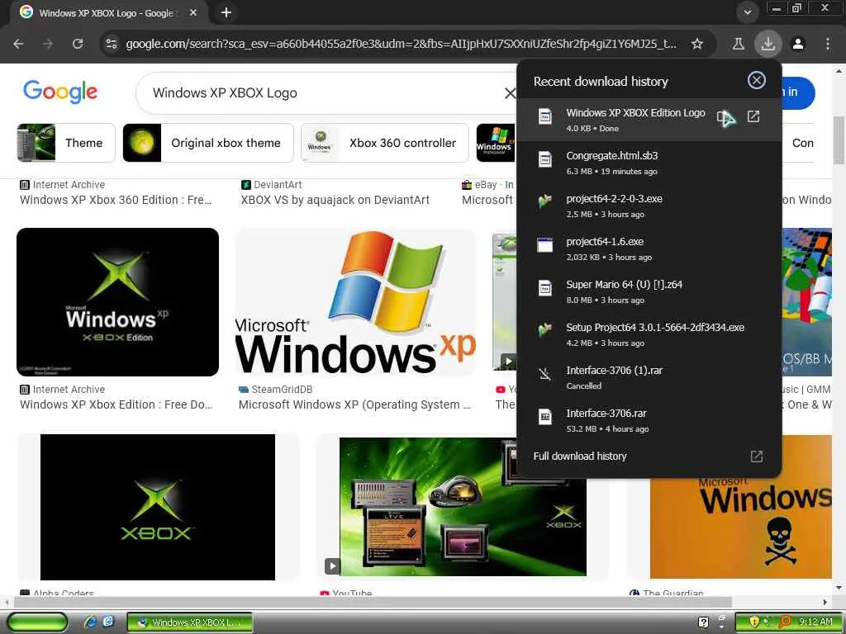Play the video on XBOX dashboard thumbnail
This screenshot has height=634, width=846.
coord(332,566)
